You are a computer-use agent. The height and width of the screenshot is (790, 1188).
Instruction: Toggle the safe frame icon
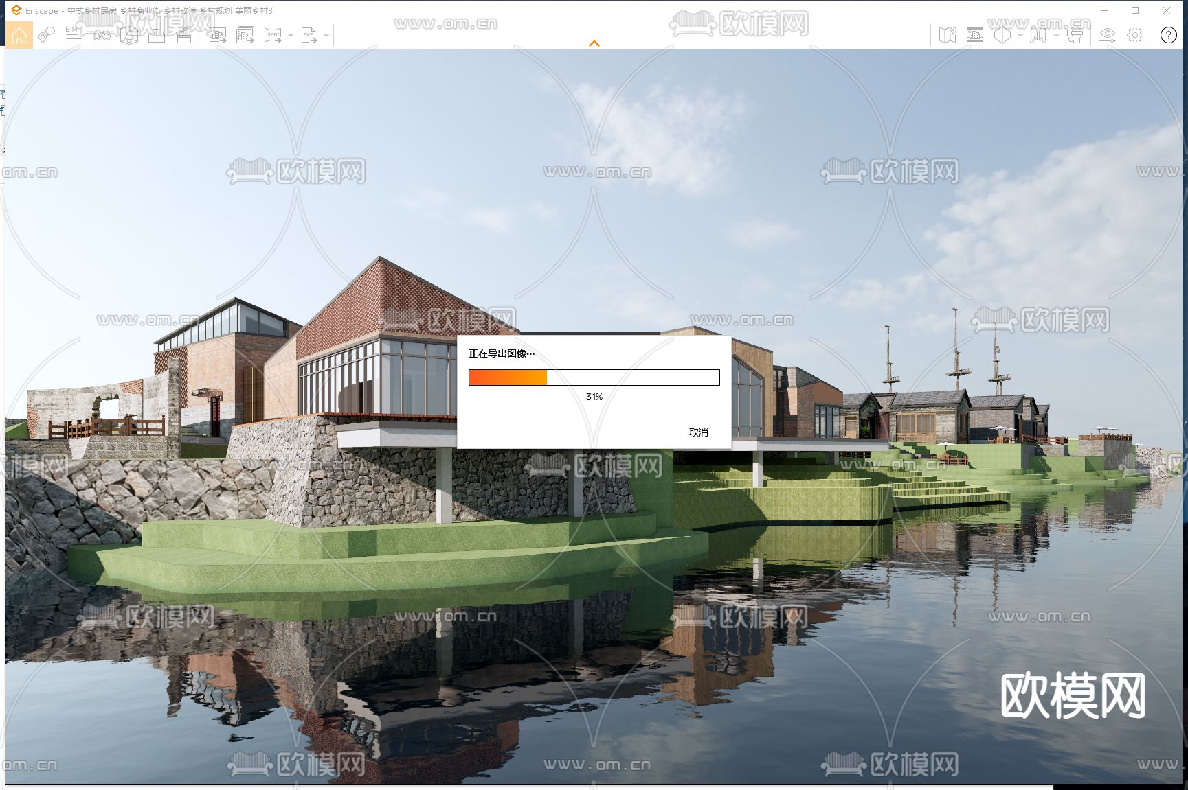coord(975,35)
